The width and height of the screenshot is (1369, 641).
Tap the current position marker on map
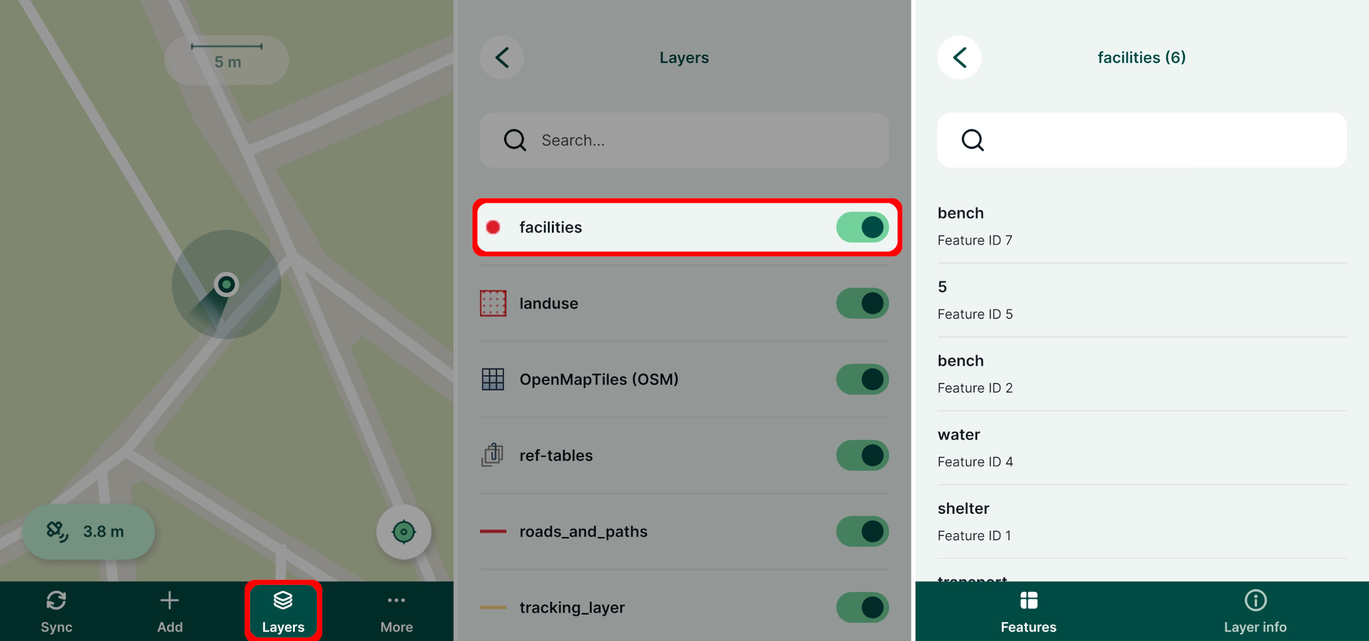click(x=226, y=285)
